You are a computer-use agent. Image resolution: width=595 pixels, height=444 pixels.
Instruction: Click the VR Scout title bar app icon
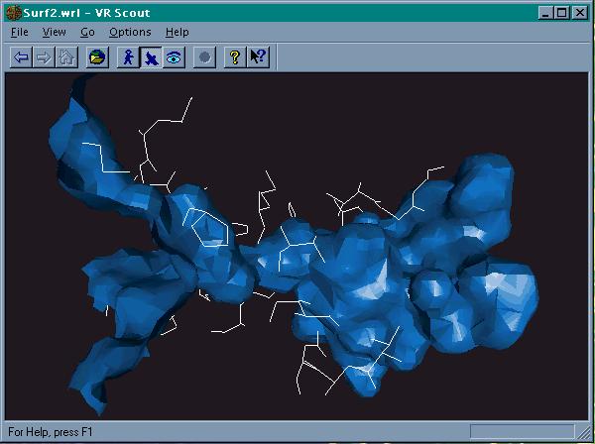(x=13, y=13)
